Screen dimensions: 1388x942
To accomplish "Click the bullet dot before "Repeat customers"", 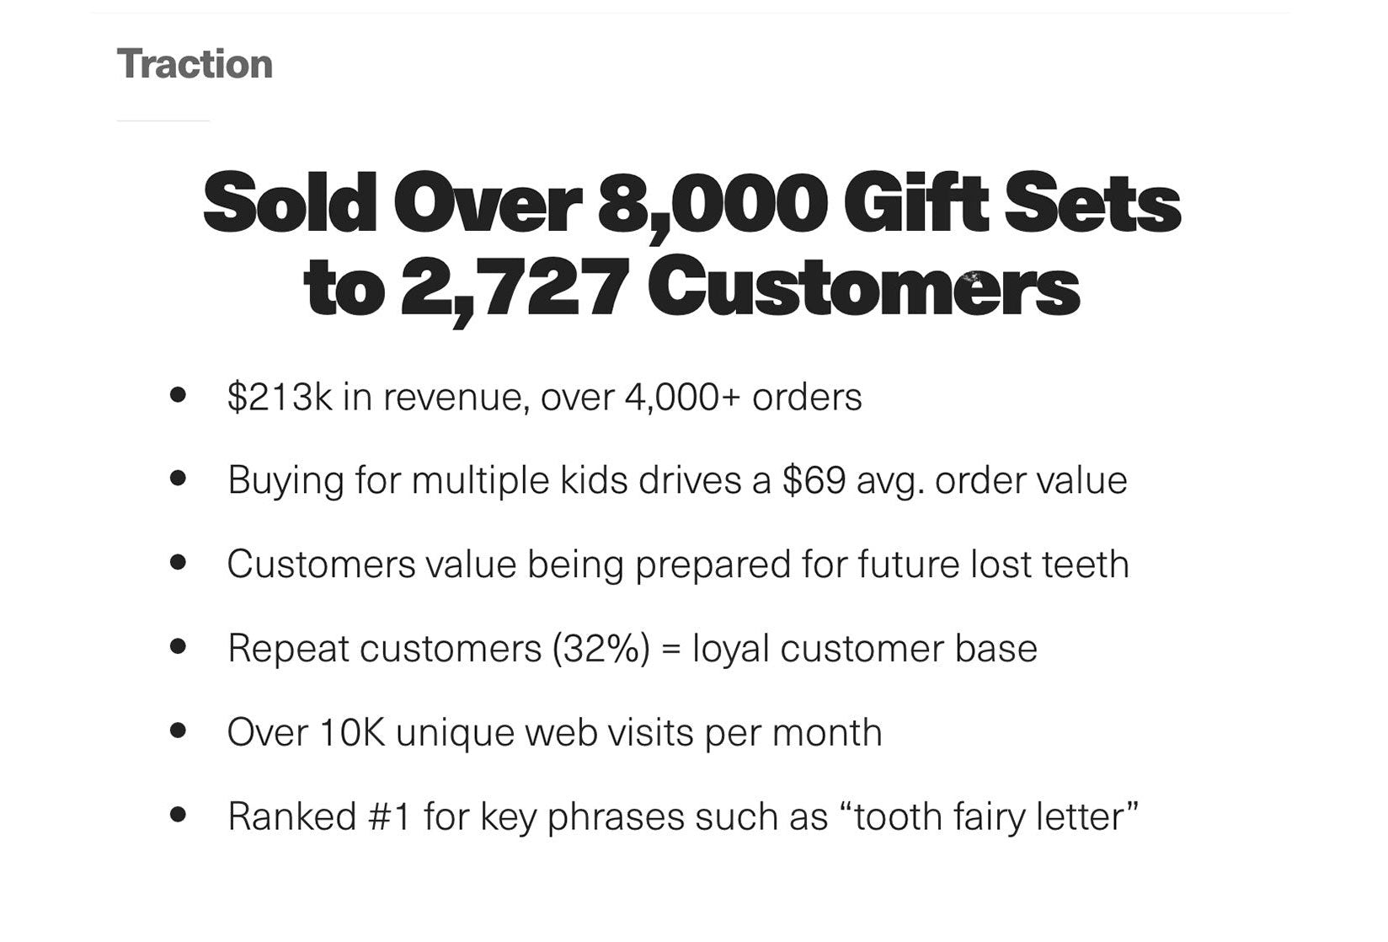I will point(178,646).
